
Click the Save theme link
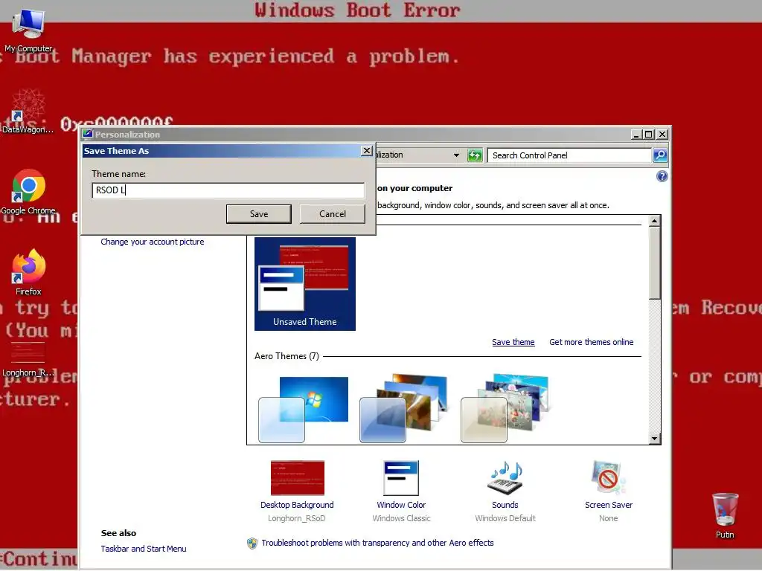click(513, 342)
